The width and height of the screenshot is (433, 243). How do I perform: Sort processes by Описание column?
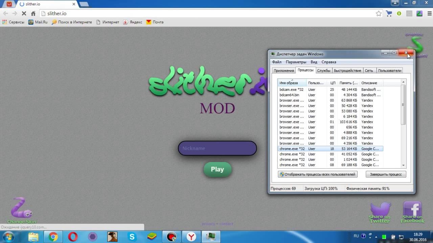[x=371, y=83]
